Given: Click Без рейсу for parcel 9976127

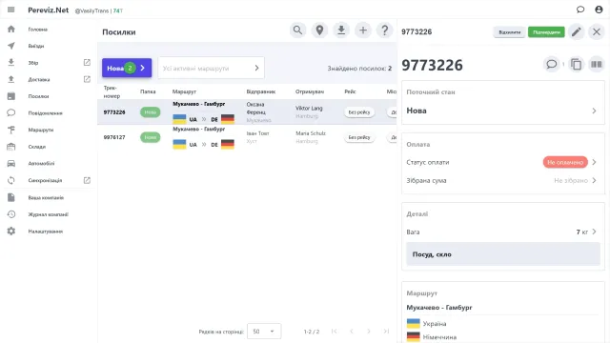Looking at the screenshot, I should pyautogui.click(x=359, y=137).
